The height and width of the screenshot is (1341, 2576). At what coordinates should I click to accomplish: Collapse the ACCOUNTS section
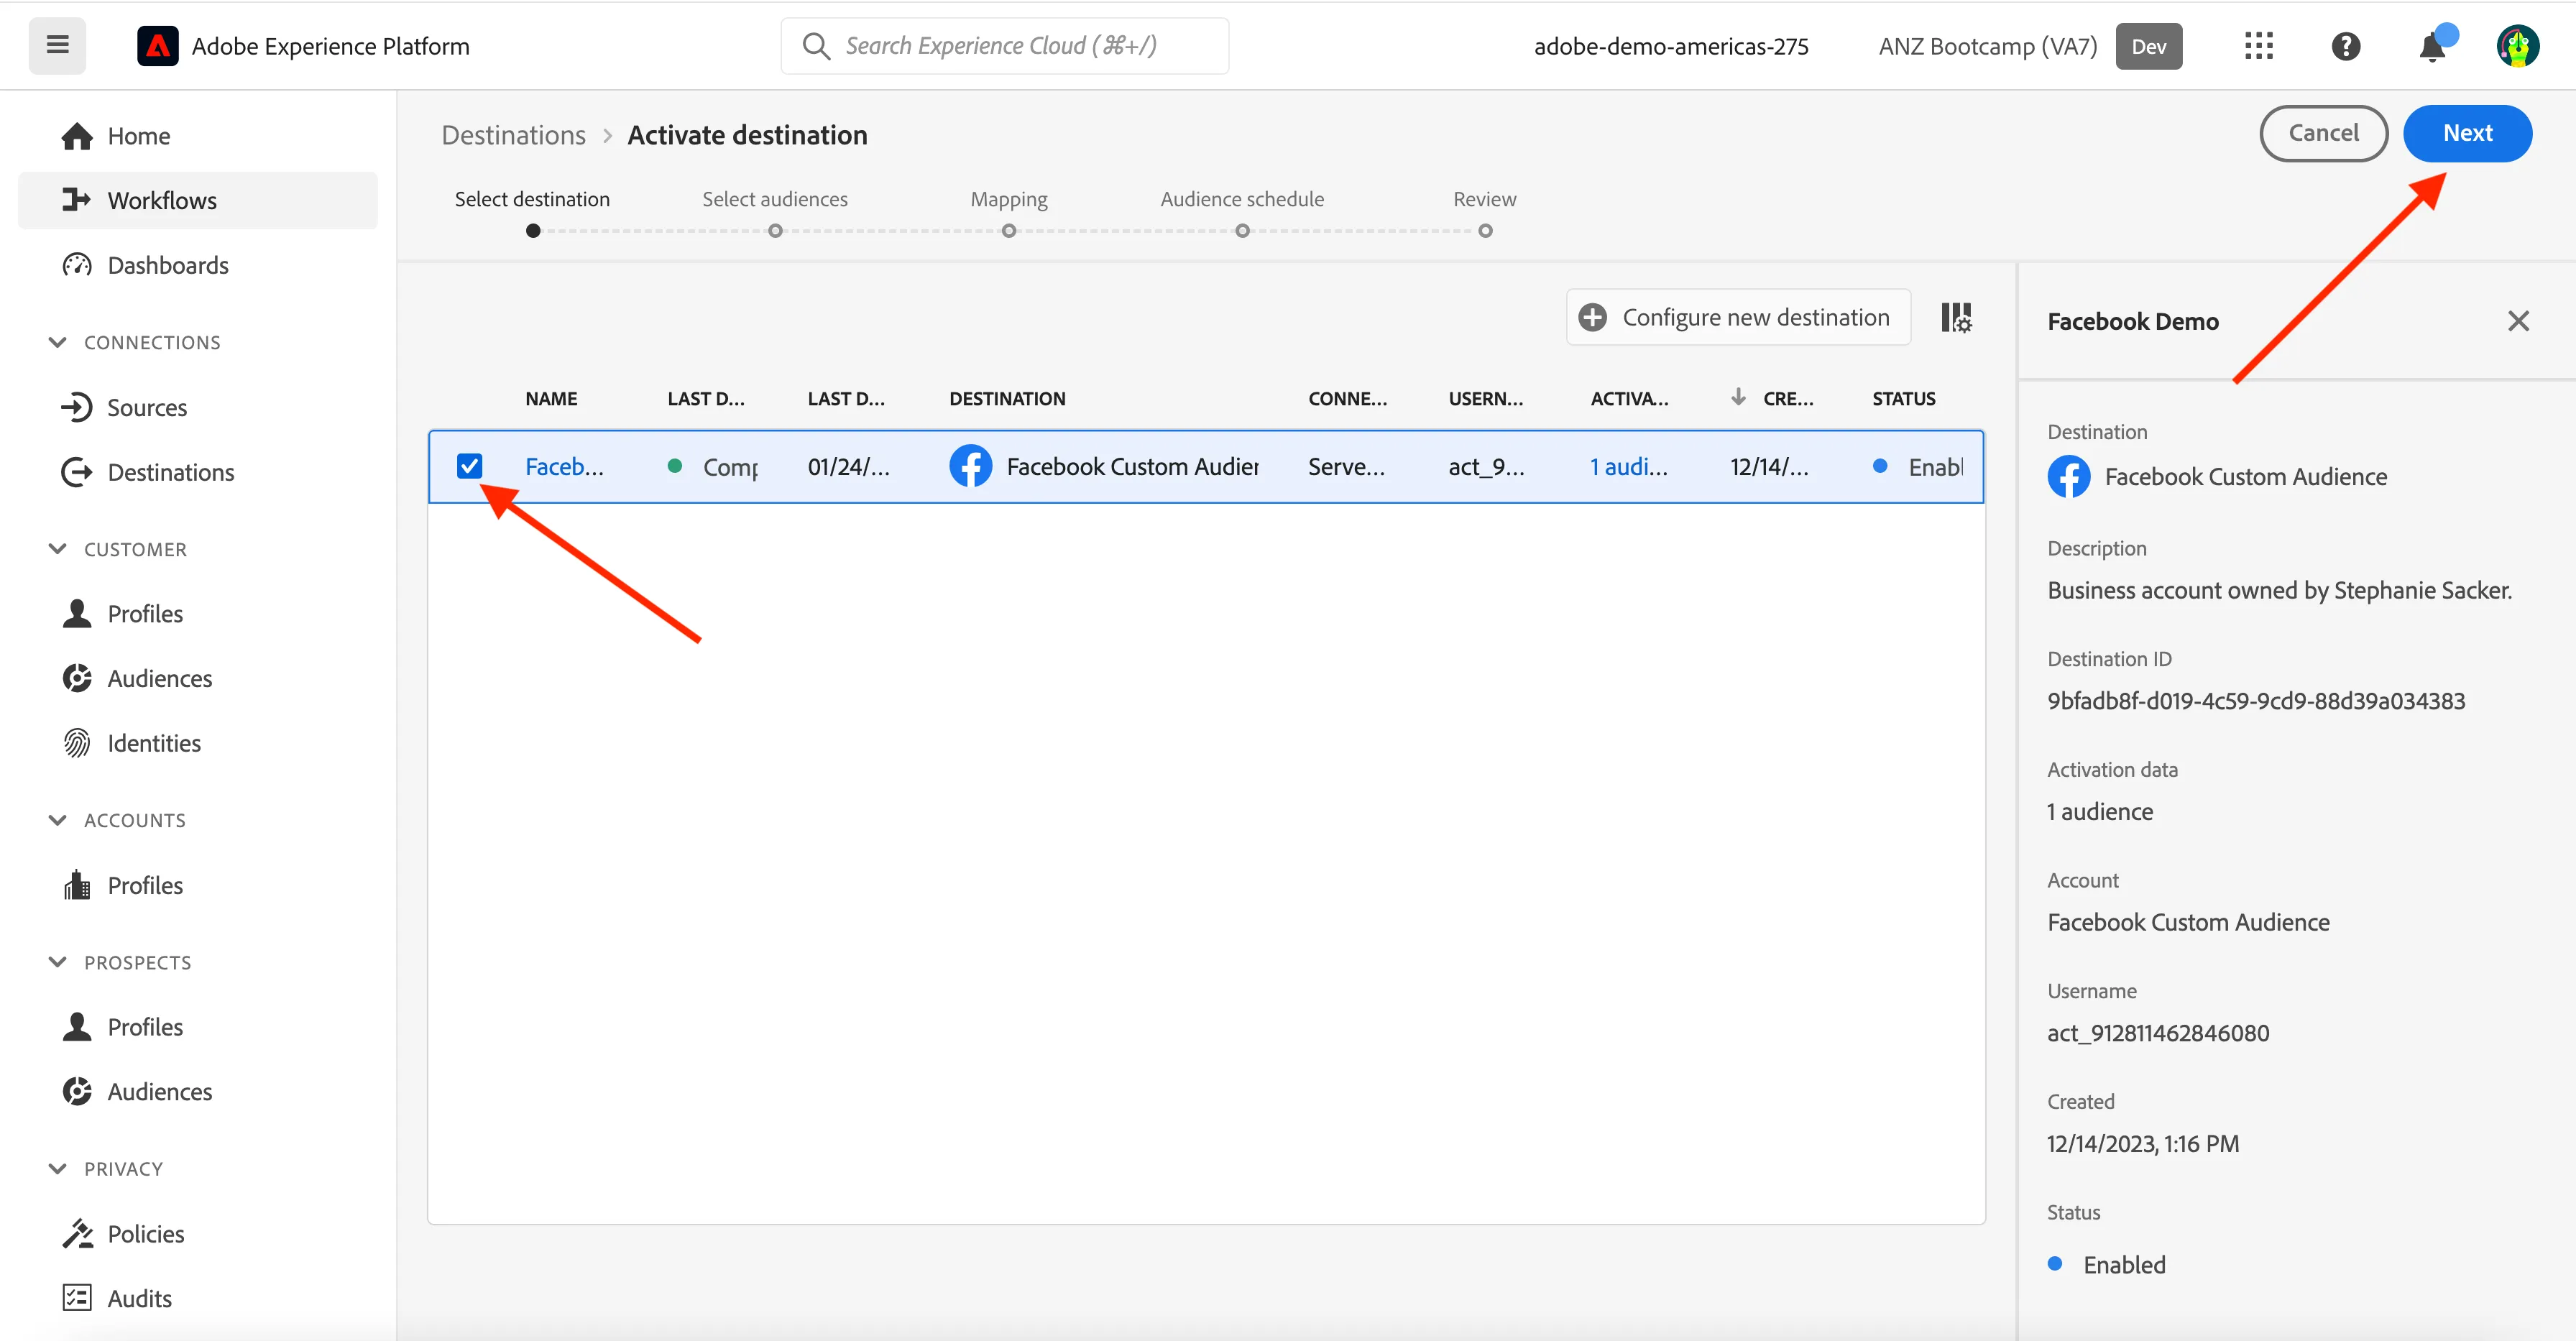[x=58, y=820]
